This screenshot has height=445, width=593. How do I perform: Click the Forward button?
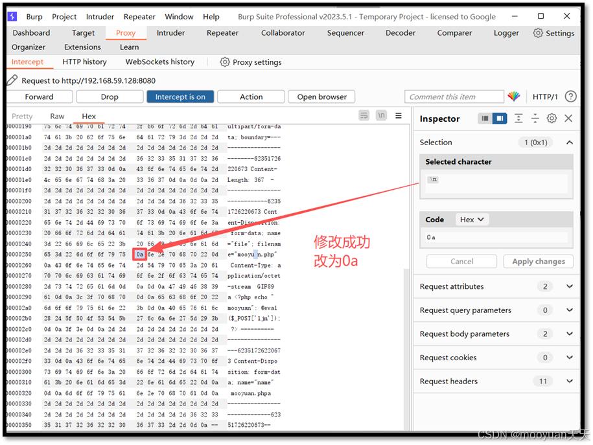coord(40,97)
